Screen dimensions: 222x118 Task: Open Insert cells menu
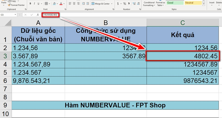click(212, 4)
